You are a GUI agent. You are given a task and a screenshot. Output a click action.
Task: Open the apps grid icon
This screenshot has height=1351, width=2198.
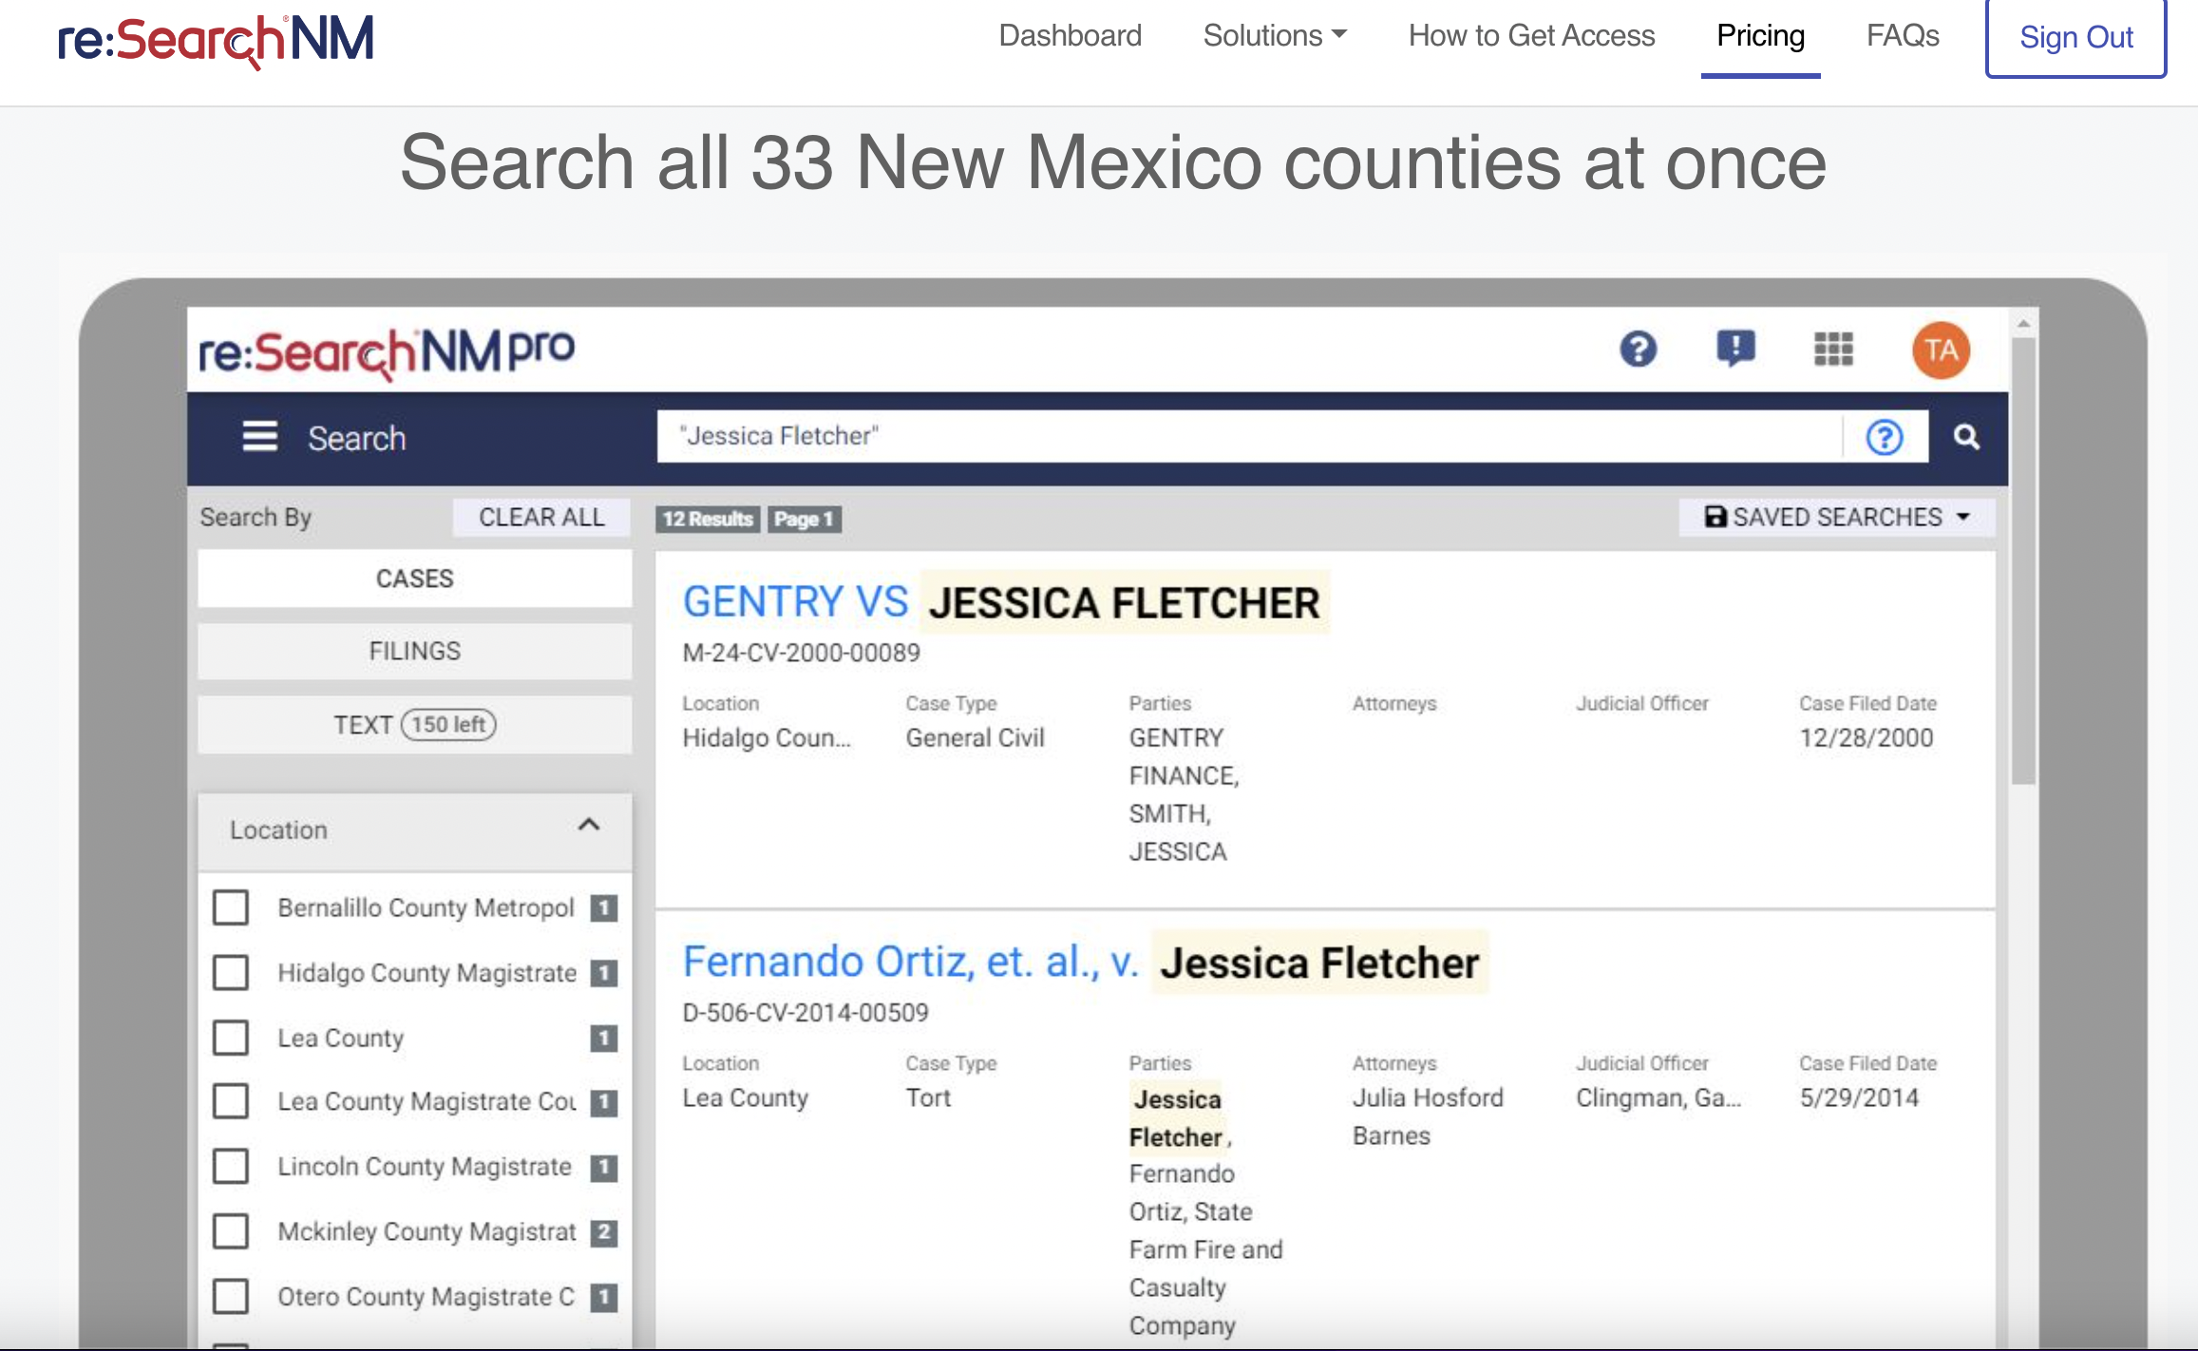pos(1833,349)
